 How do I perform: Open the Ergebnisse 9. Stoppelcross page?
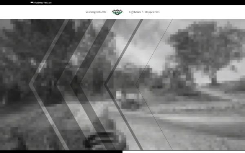[x=144, y=12]
